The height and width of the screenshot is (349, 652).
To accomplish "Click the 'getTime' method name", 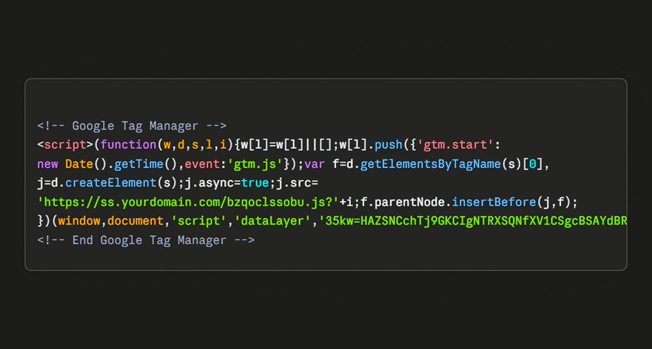I will 139,164.
